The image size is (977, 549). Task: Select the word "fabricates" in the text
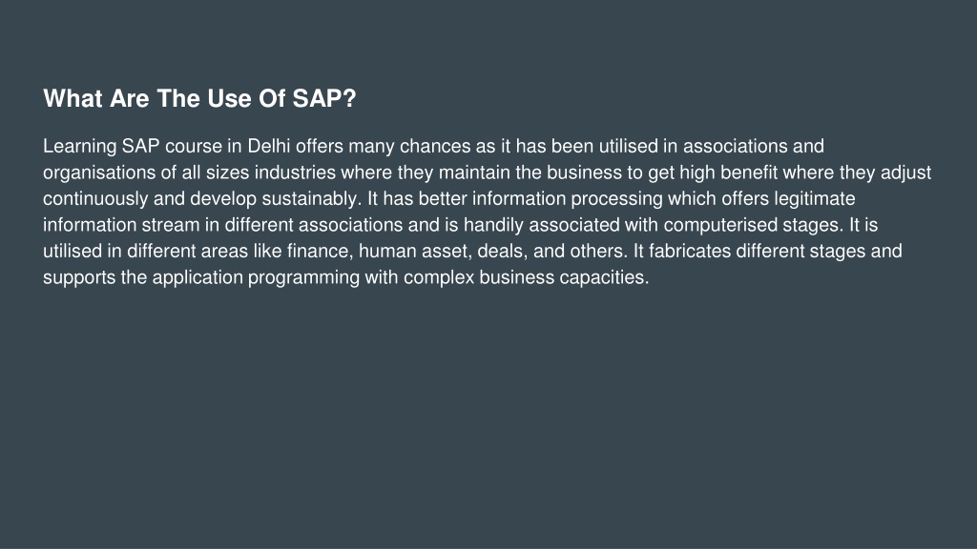point(690,251)
